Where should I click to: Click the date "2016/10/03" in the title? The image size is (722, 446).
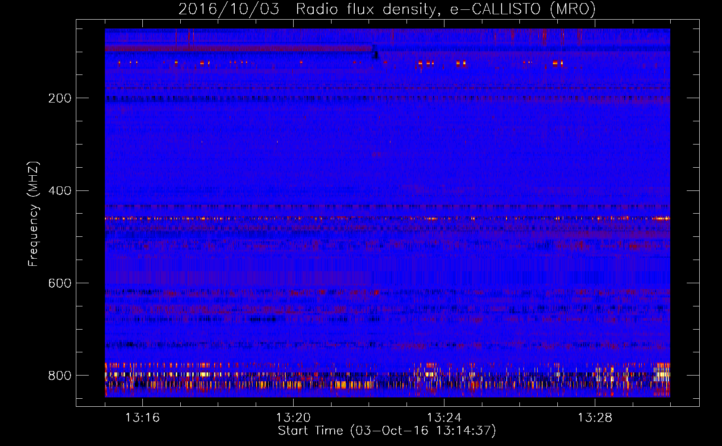(x=229, y=9)
